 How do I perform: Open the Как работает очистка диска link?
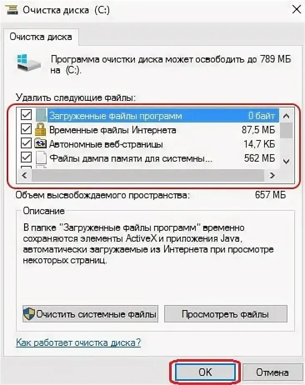(x=79, y=342)
